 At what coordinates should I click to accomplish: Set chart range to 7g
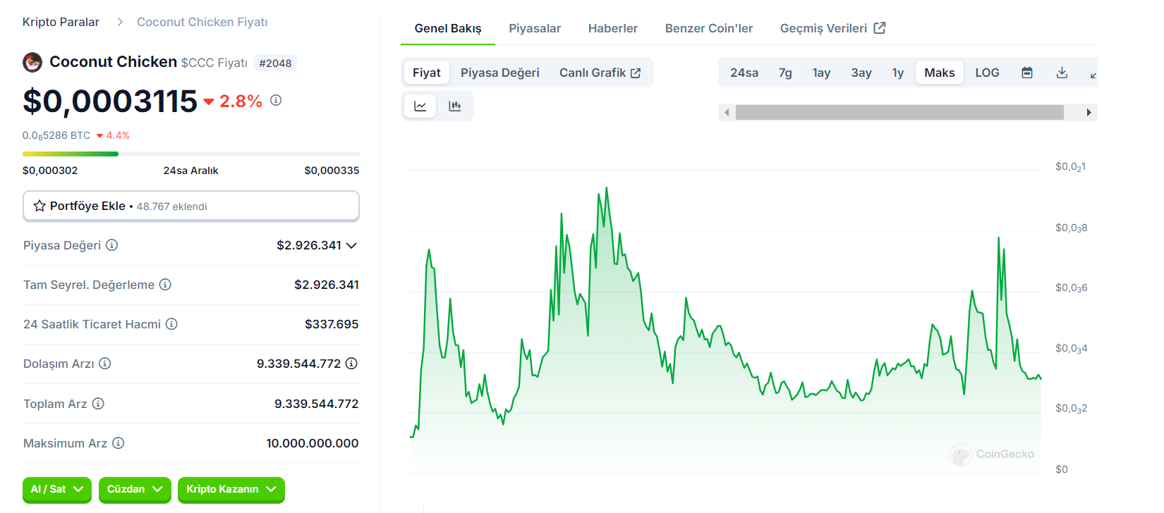[785, 73]
